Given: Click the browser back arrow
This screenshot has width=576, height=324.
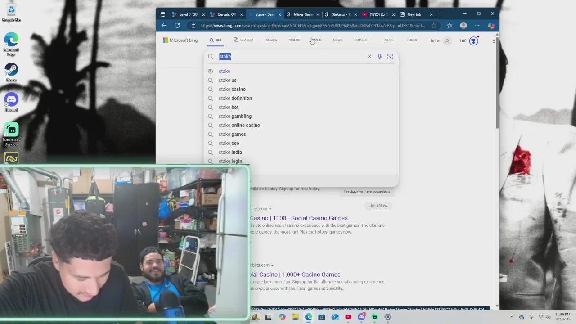Looking at the screenshot, I should (x=164, y=26).
